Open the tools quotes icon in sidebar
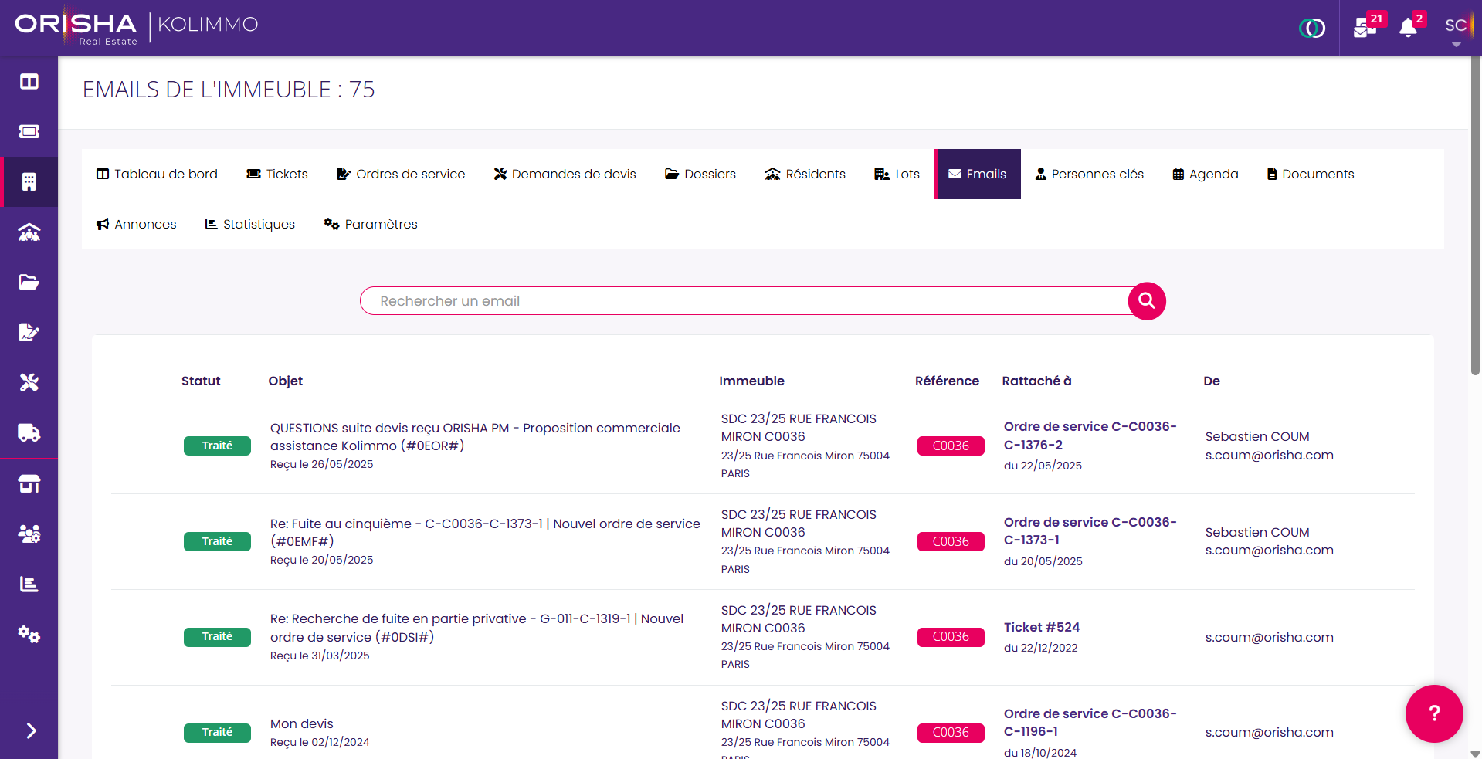This screenshot has height=759, width=1482. coord(29,383)
